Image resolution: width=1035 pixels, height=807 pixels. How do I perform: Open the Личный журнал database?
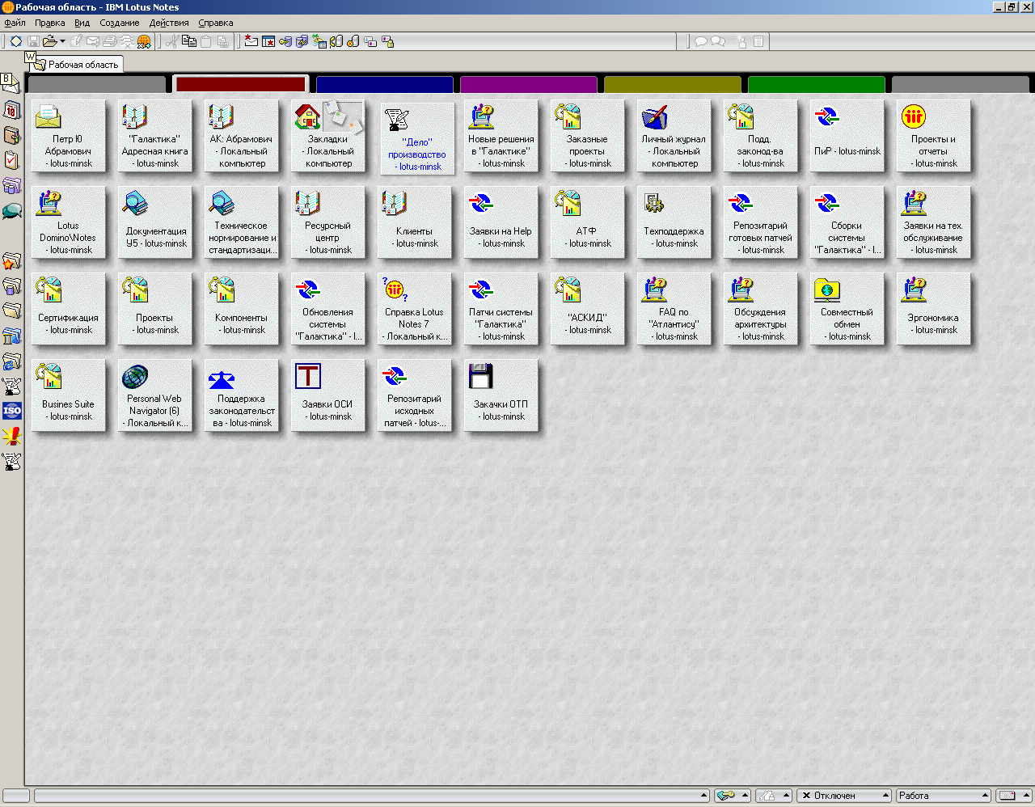tap(674, 136)
